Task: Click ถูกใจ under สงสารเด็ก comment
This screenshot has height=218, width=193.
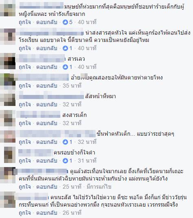Action: (25, 123)
